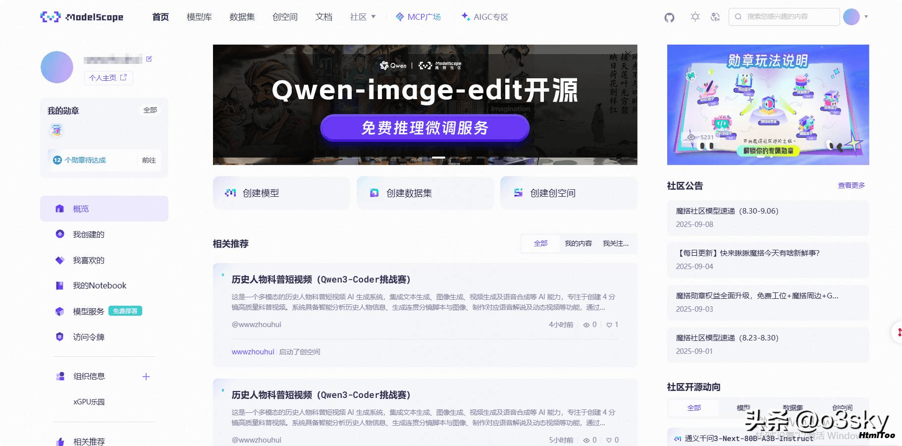View 全部 badges in 我的勋章
This screenshot has width=902, height=446.
[150, 110]
